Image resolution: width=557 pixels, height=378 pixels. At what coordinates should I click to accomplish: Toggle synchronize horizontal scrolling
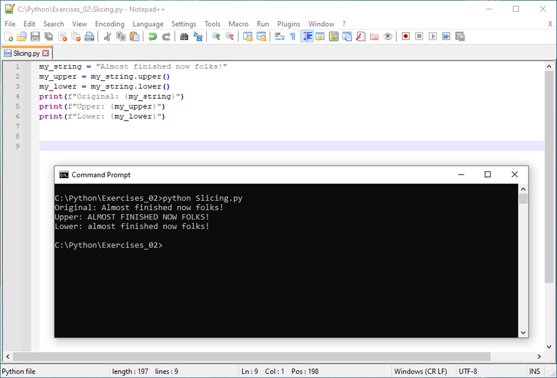click(261, 37)
